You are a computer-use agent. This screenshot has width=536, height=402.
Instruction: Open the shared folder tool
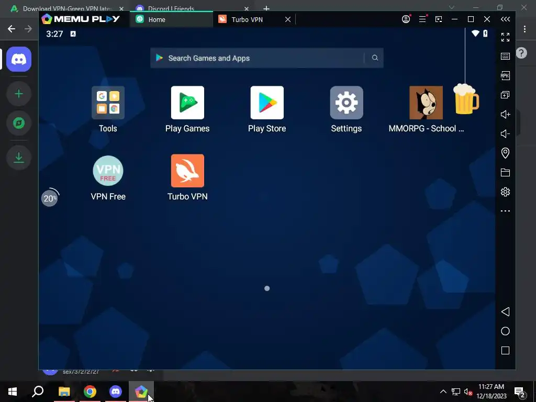(505, 172)
